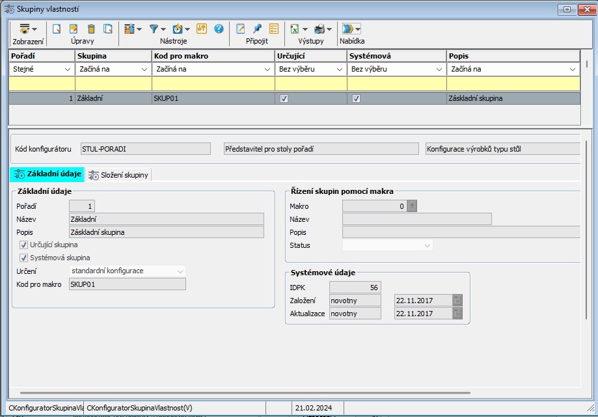Click the blue help question mark icon
This screenshot has width=598, height=417.
219,29
